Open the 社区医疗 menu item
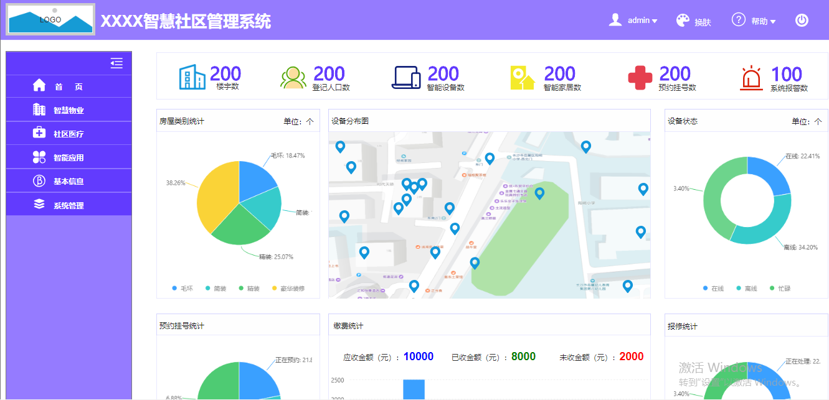 point(69,134)
